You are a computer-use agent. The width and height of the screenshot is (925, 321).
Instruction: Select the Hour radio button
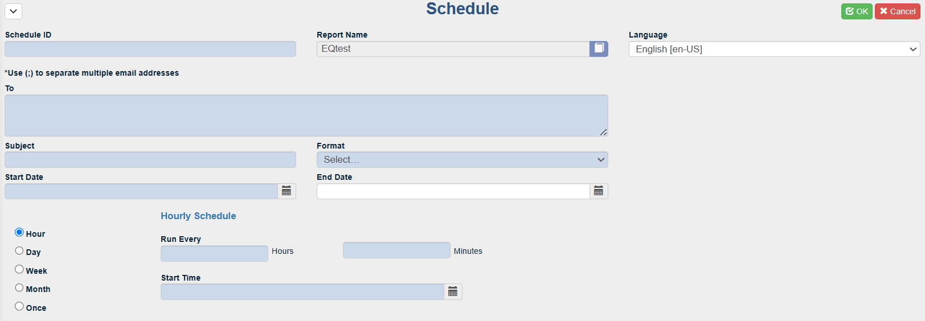pyautogui.click(x=19, y=232)
